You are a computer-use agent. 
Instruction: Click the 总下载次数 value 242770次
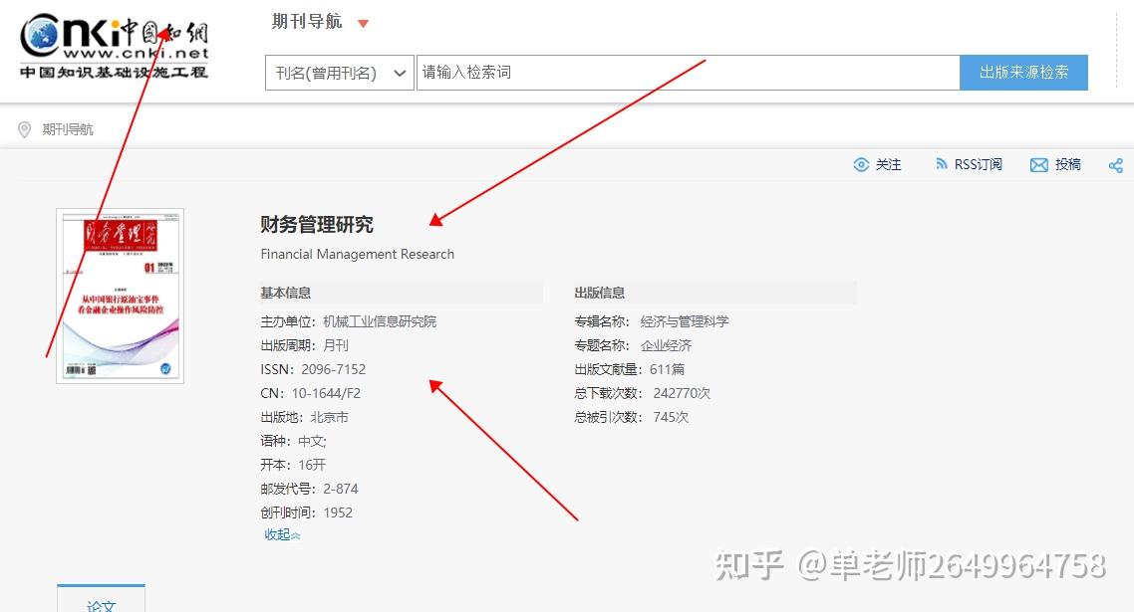pyautogui.click(x=682, y=393)
